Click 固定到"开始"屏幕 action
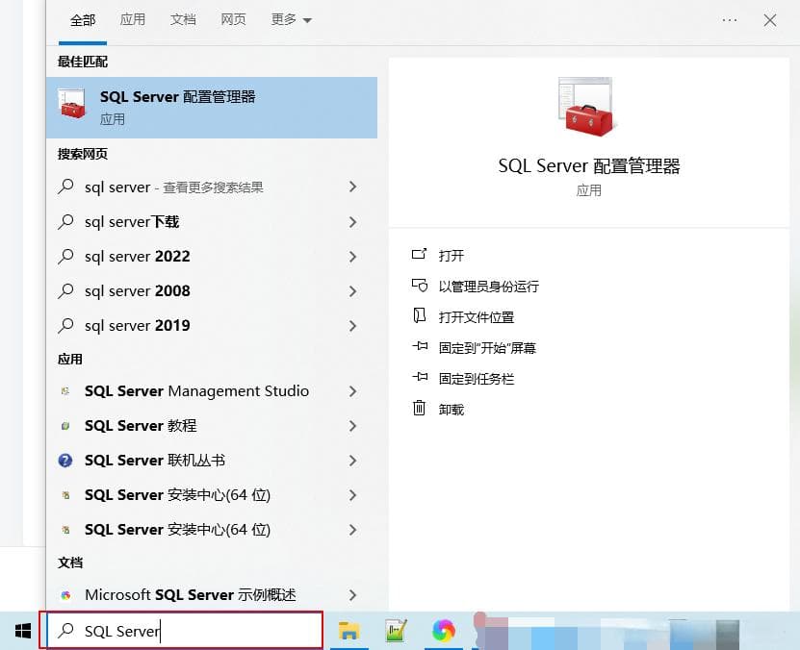 point(487,348)
